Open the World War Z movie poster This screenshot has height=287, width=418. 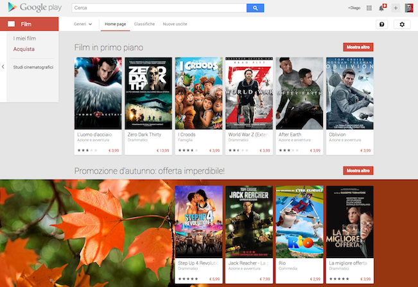pos(248,93)
